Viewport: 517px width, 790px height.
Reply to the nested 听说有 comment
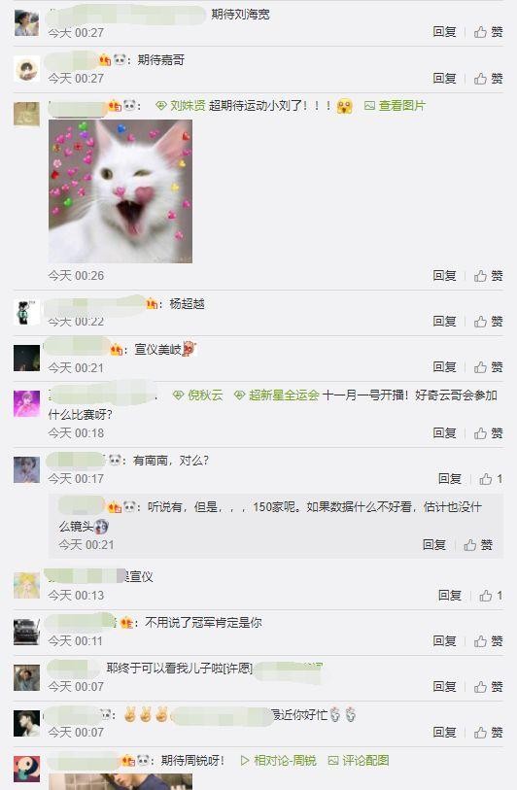[x=434, y=544]
